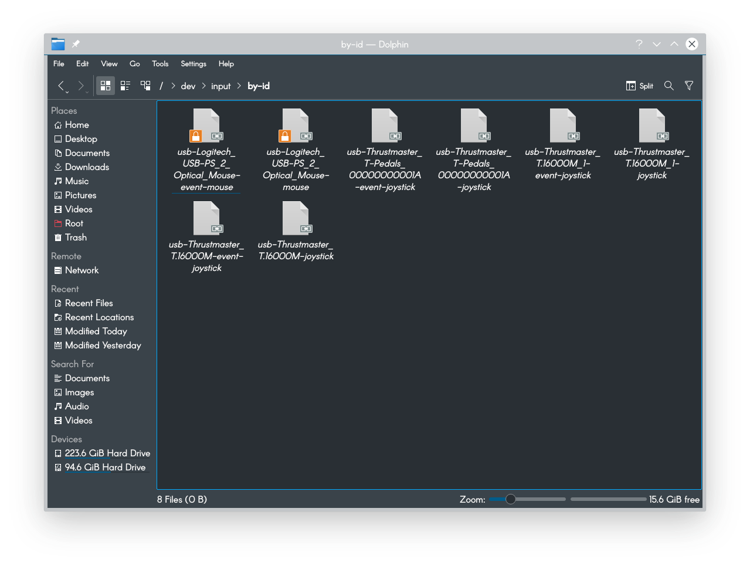
Task: Toggle the filter bar funnel icon
Action: (x=689, y=86)
